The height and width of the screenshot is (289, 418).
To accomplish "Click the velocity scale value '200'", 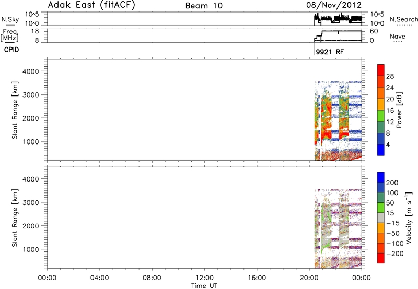I will pyautogui.click(x=392, y=183).
